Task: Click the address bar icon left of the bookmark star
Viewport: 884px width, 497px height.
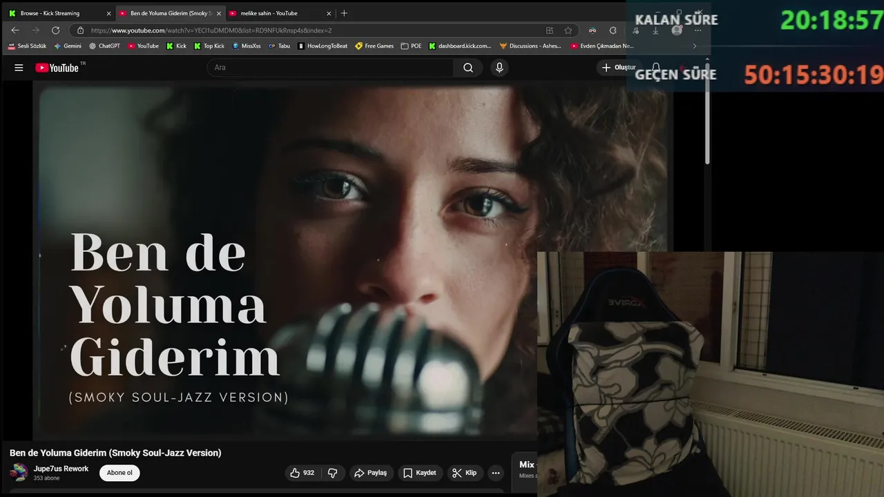Action: tap(550, 30)
